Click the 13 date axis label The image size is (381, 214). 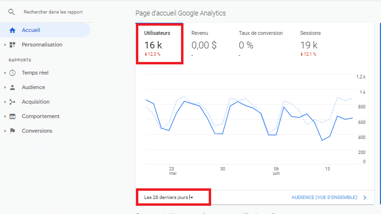[327, 168]
